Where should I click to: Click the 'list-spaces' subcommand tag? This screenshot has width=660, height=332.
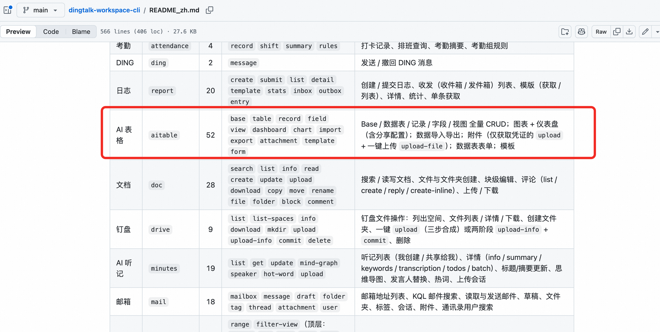click(x=273, y=219)
